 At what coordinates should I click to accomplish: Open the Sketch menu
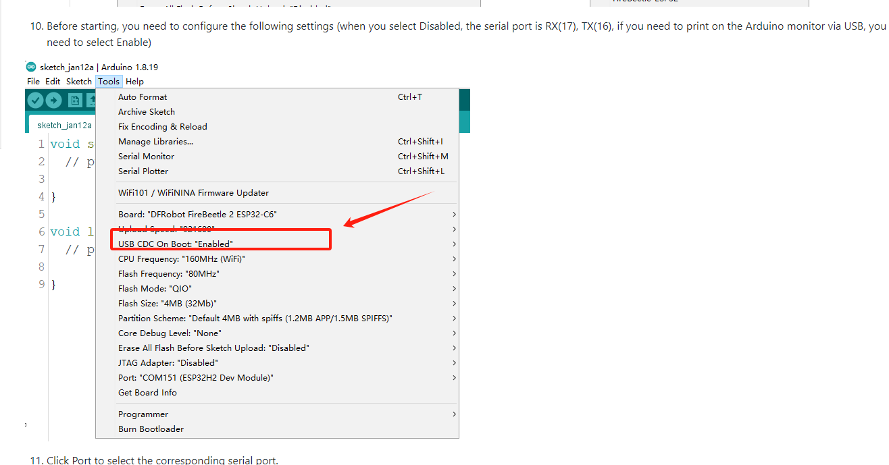79,82
